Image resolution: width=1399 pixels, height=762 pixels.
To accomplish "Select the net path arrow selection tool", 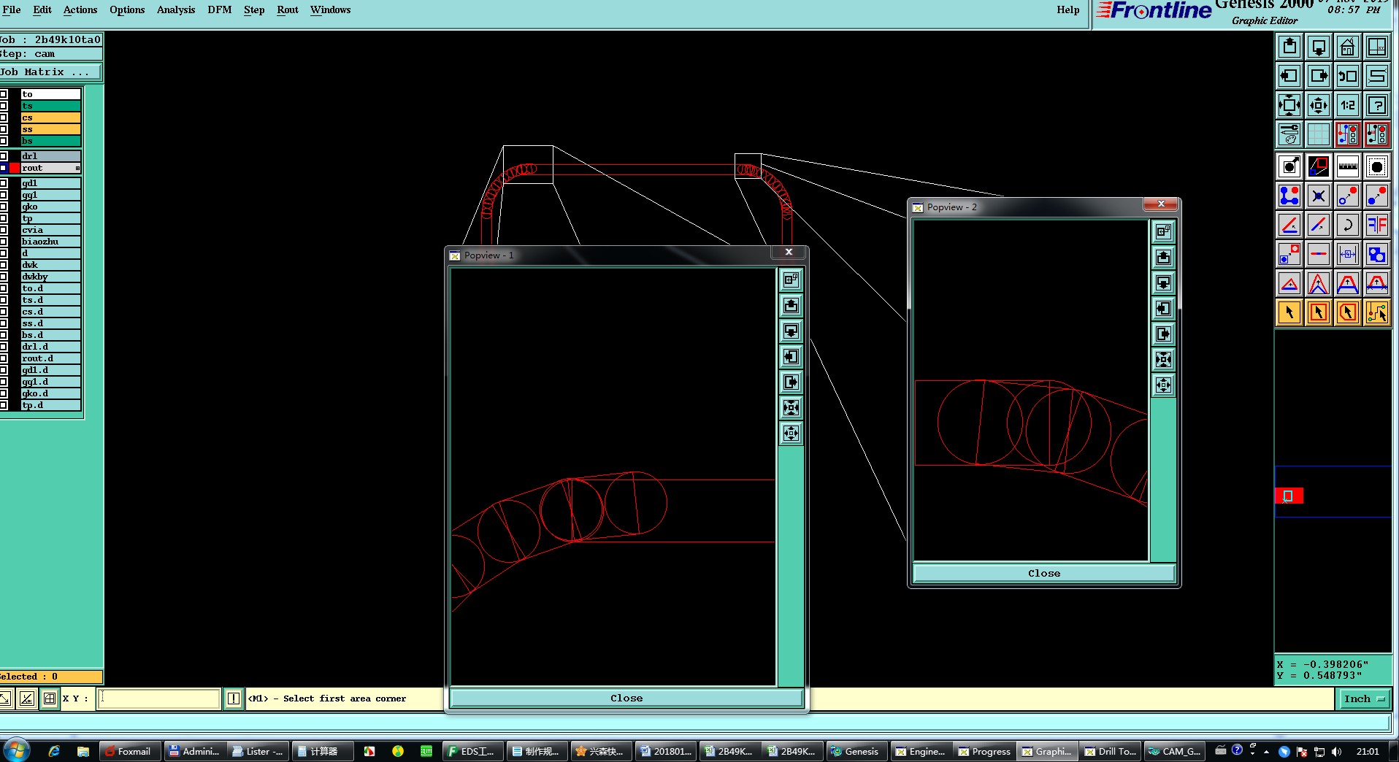I will (1377, 312).
